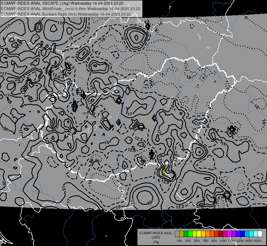This screenshot has width=267, height=246.
Task: Select the WindShear_ (m/s) 0-6km header line
Action: click(x=71, y=9)
